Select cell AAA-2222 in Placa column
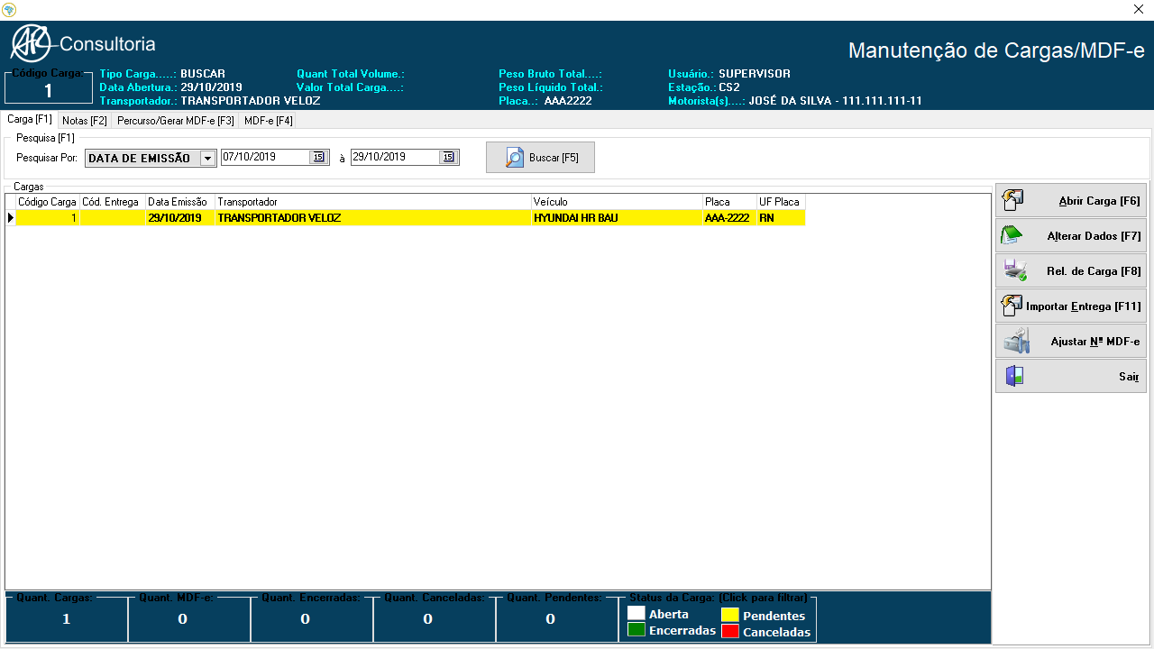This screenshot has width=1154, height=649. click(729, 218)
